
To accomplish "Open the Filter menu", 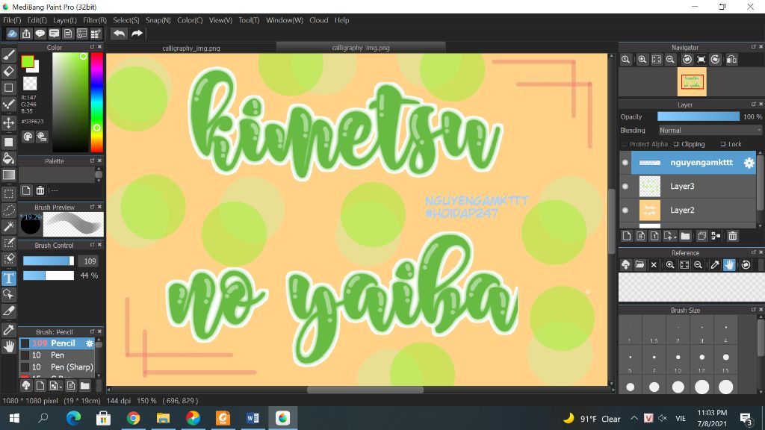I will (95, 20).
